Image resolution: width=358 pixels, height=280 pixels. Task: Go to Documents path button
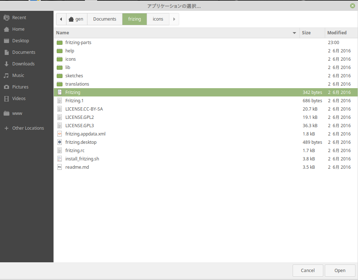pyautogui.click(x=104, y=19)
